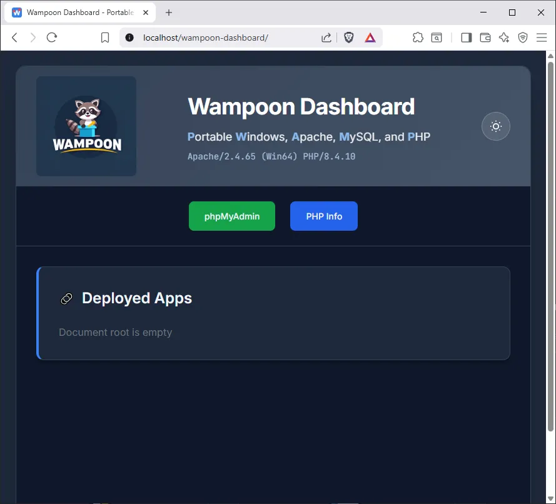556x504 pixels.
Task: Open the Brave Wallet
Action: click(x=485, y=38)
